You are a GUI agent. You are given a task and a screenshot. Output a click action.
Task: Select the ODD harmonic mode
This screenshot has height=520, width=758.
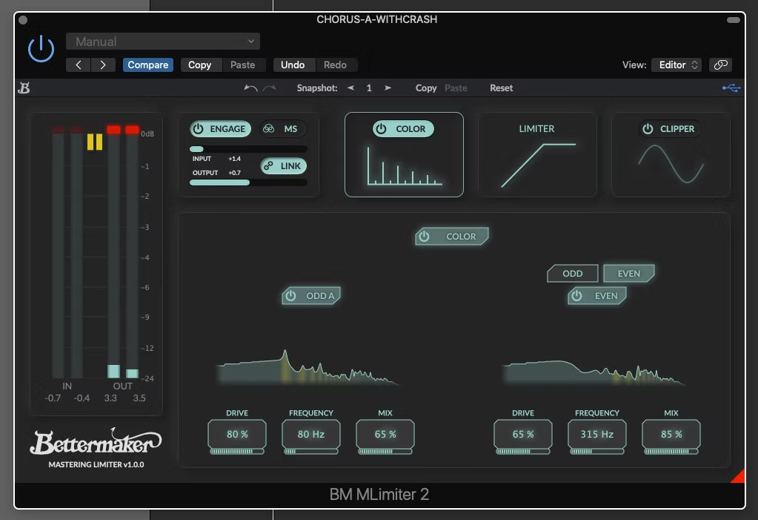point(572,274)
